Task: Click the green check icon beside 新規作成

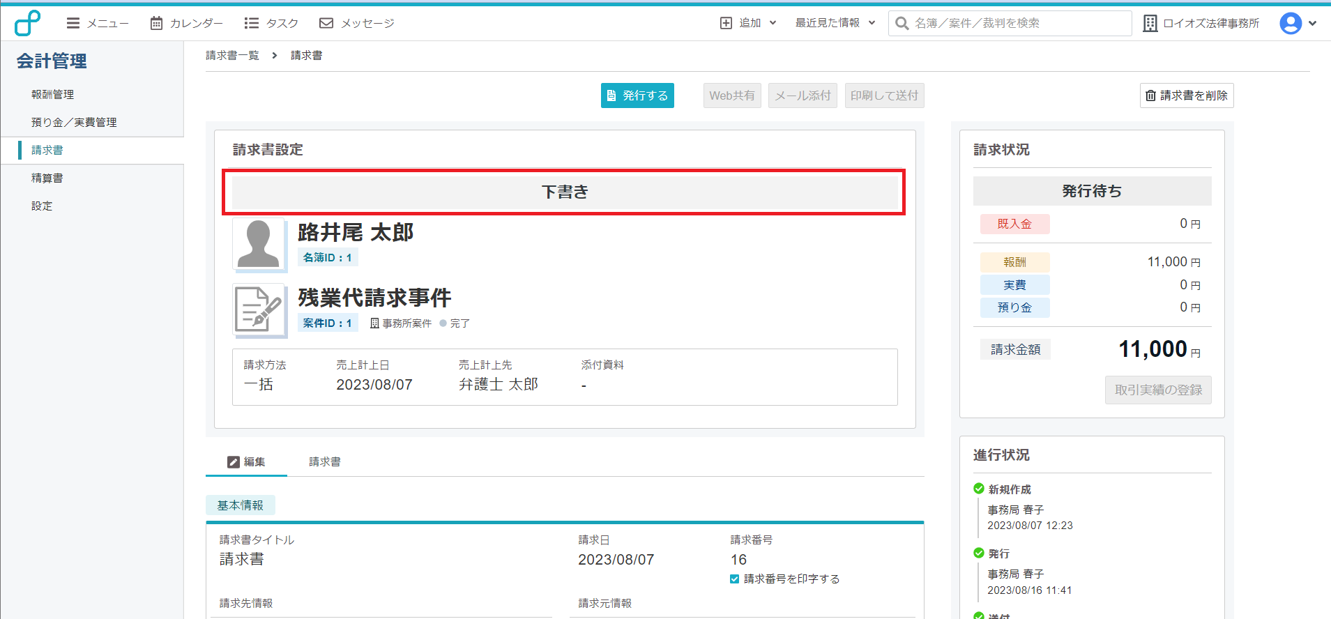Action: (x=979, y=489)
